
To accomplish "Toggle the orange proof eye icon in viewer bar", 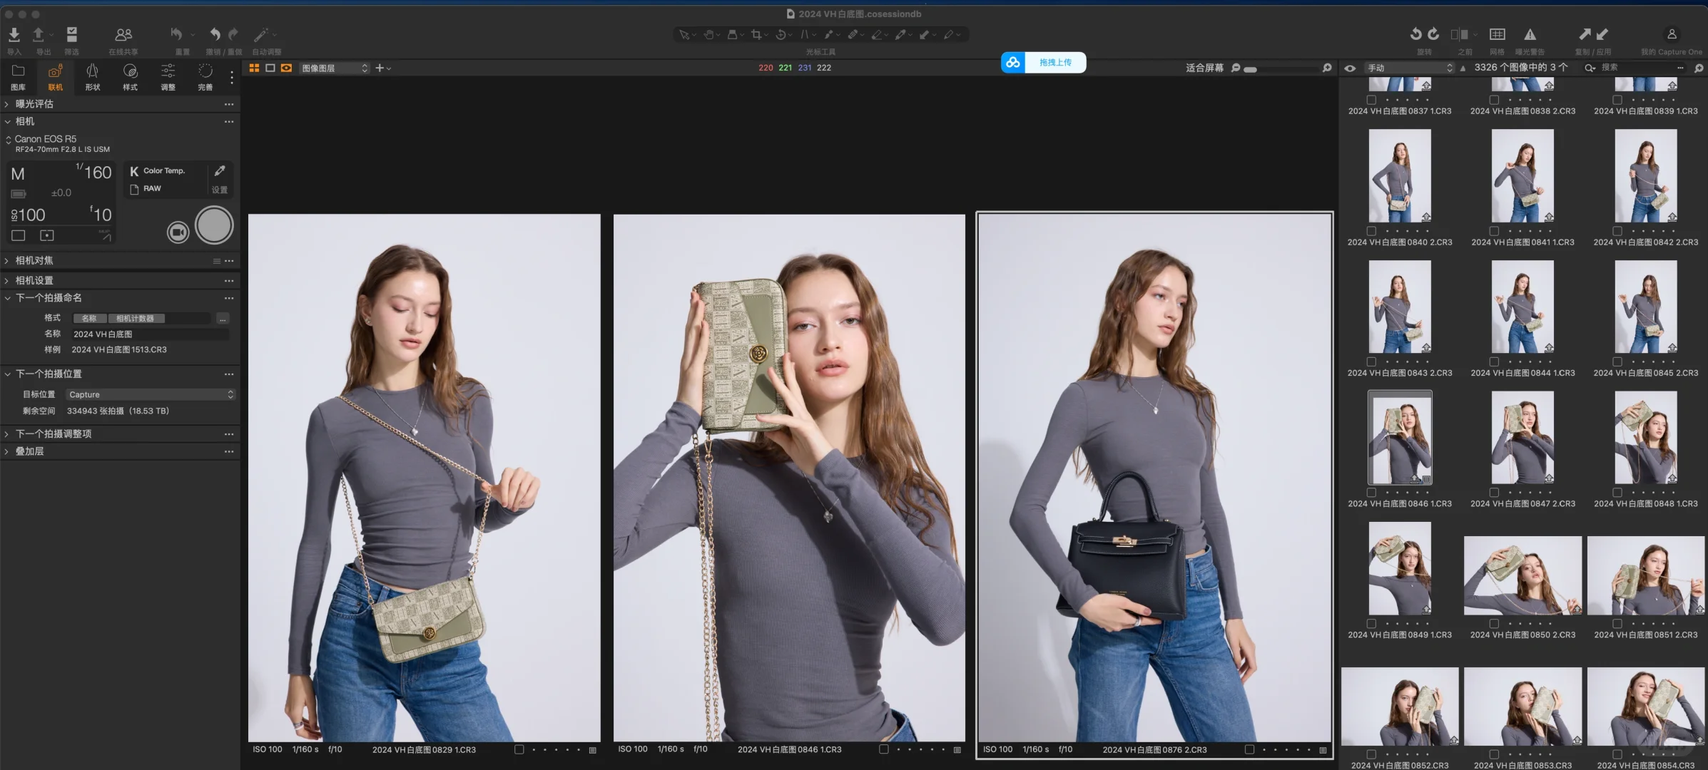I will 286,68.
